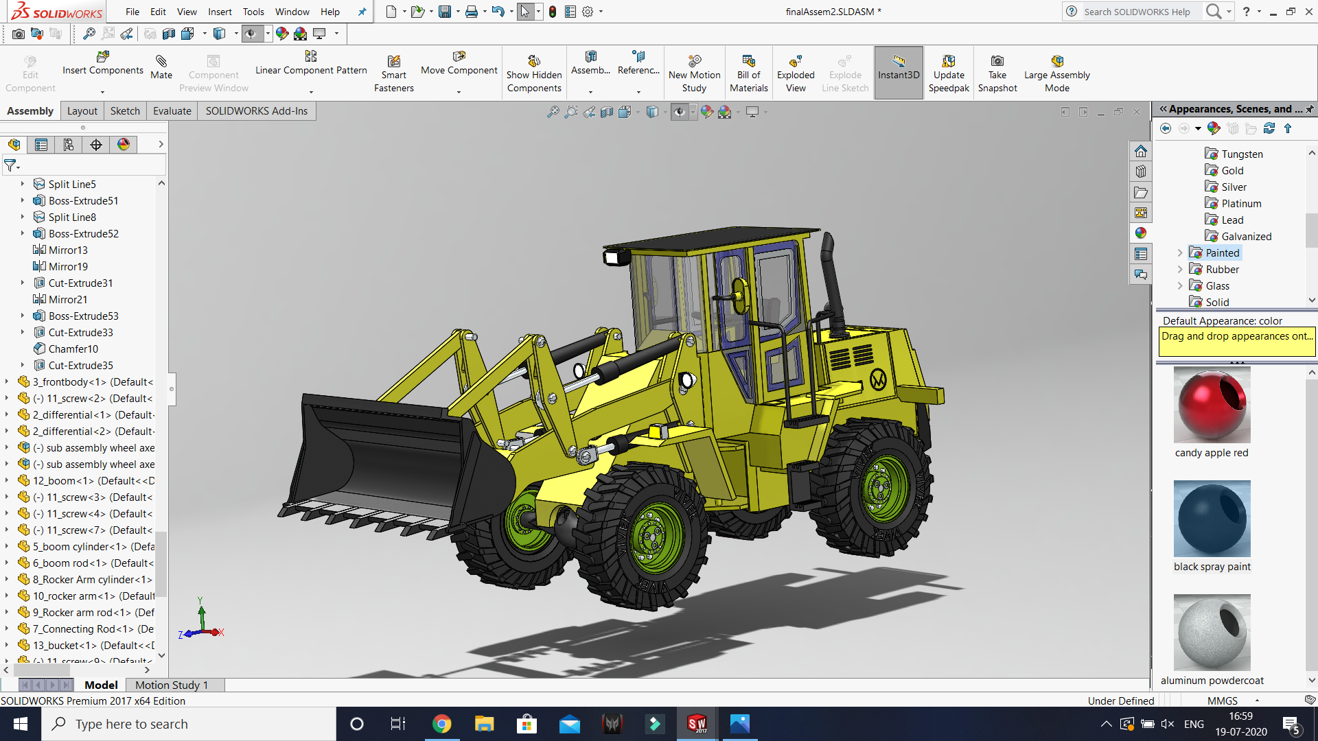Open FeatureManager Design Tree tab icon

point(14,145)
